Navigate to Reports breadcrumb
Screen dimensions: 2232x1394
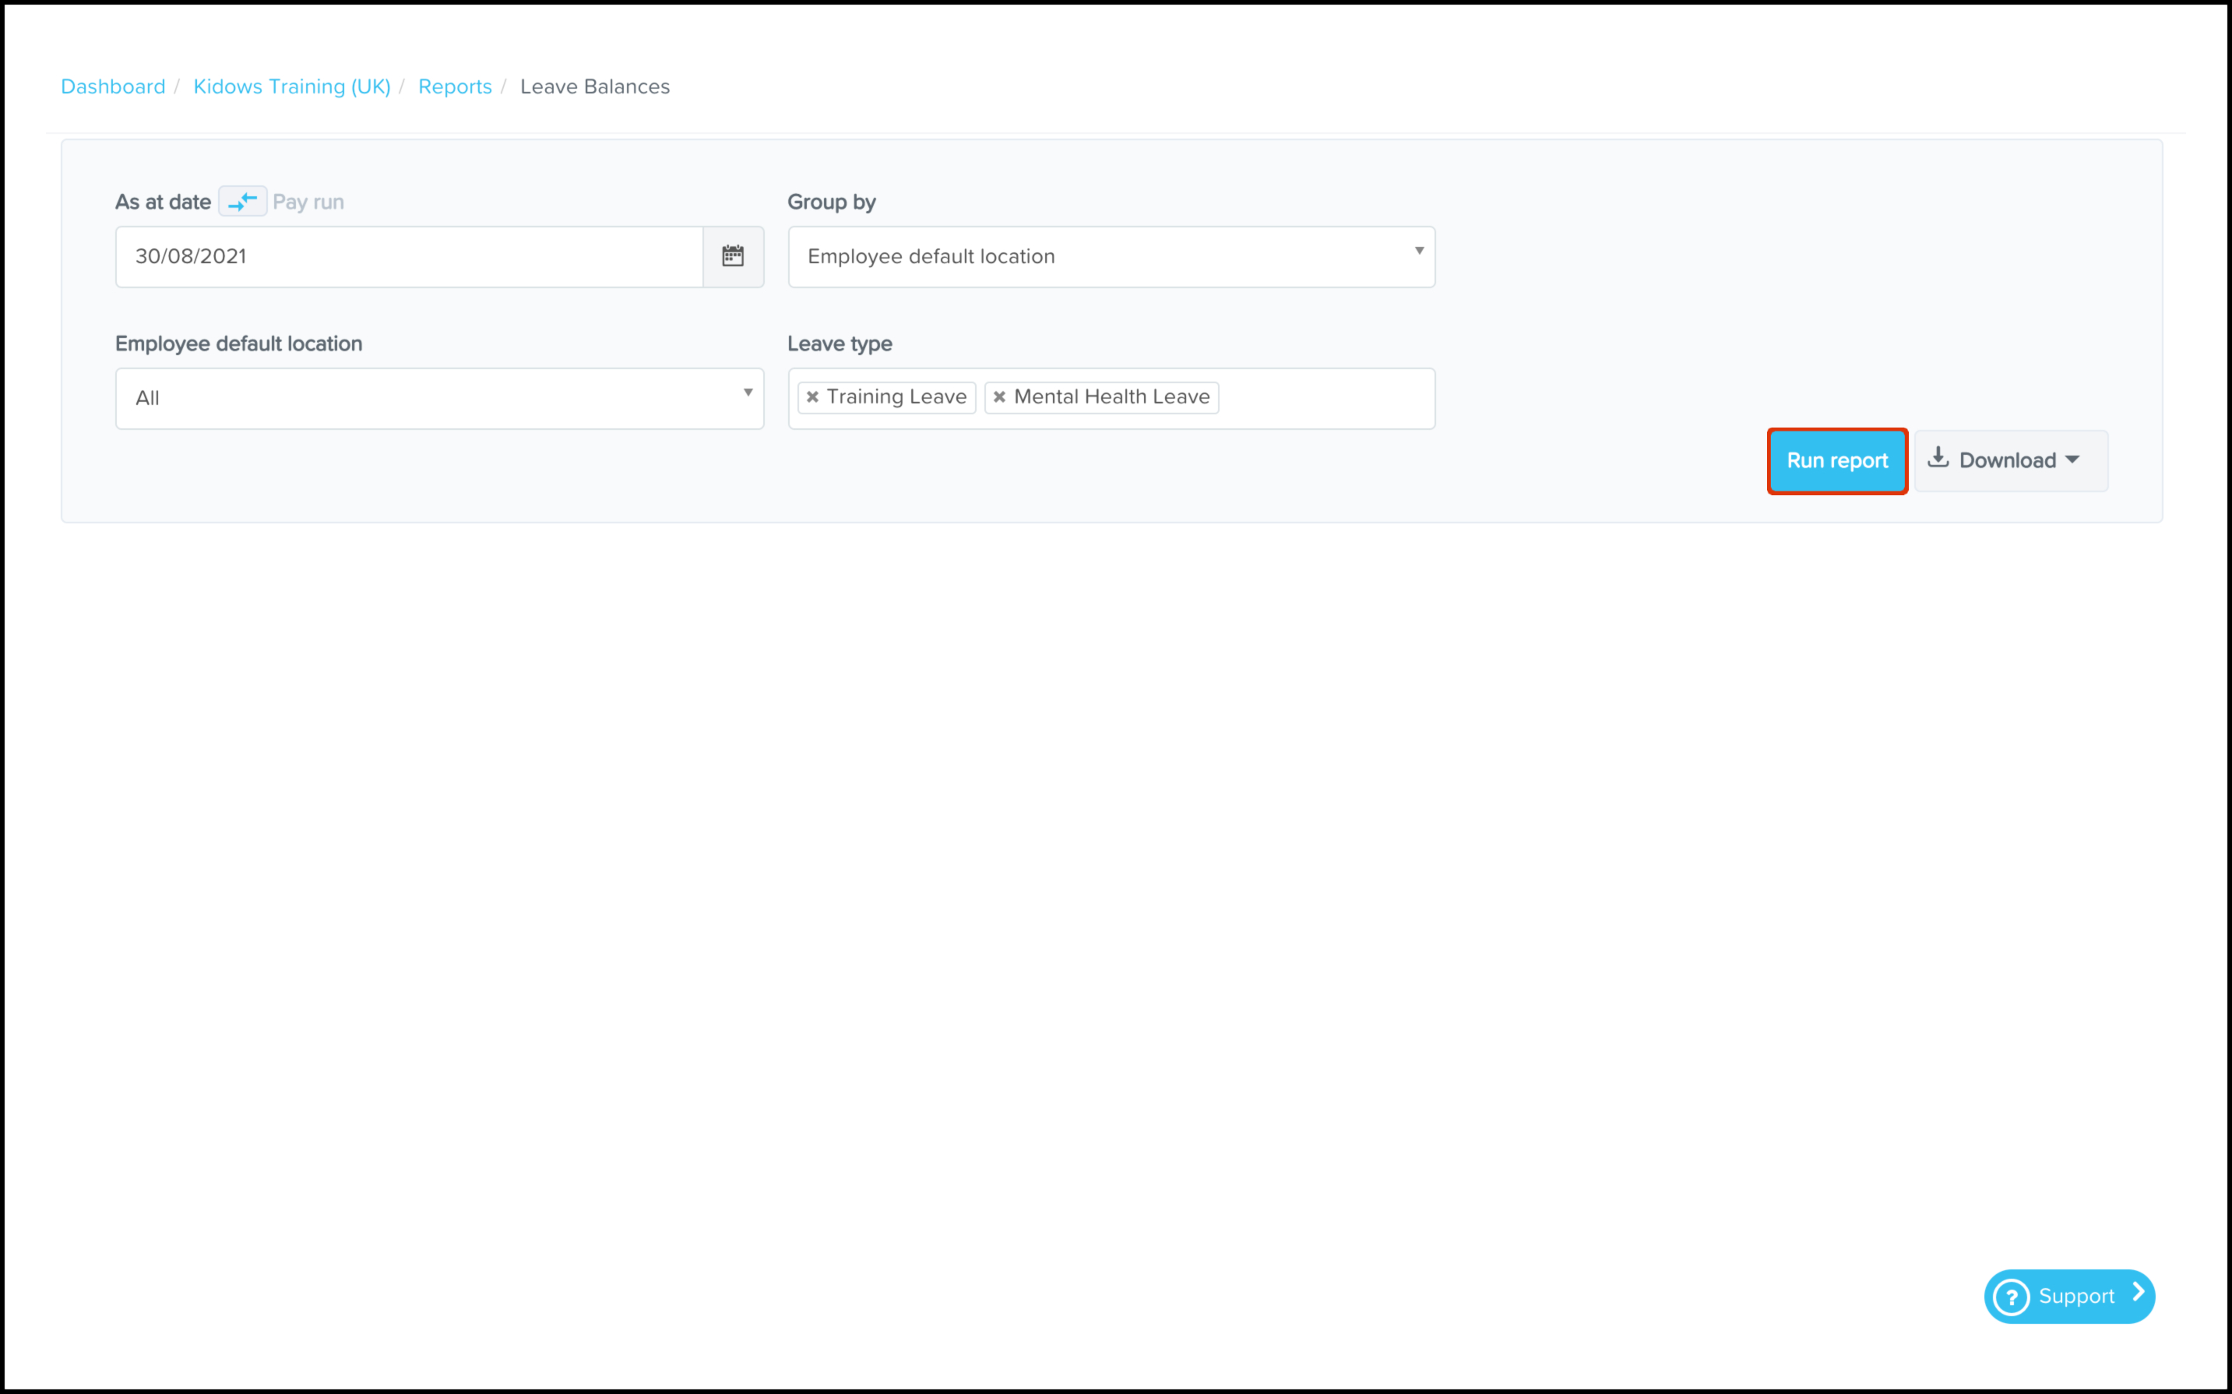pyautogui.click(x=455, y=86)
